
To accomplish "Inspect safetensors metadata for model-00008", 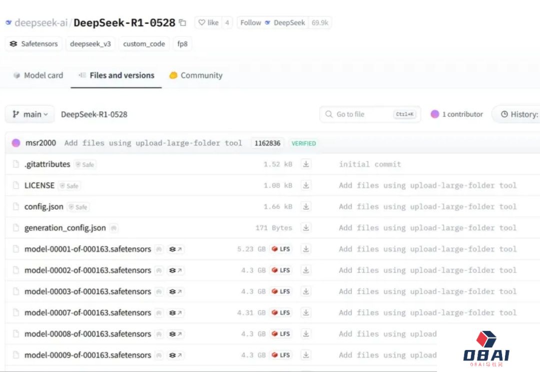I will click(x=175, y=334).
